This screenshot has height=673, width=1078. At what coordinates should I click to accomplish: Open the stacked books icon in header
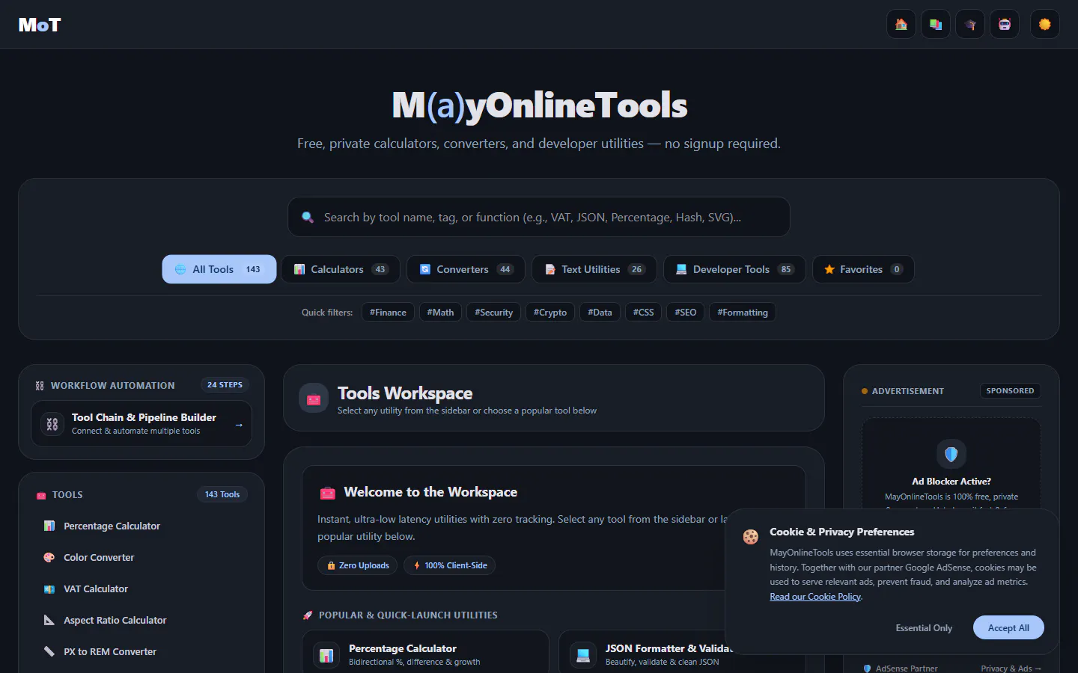(x=936, y=25)
